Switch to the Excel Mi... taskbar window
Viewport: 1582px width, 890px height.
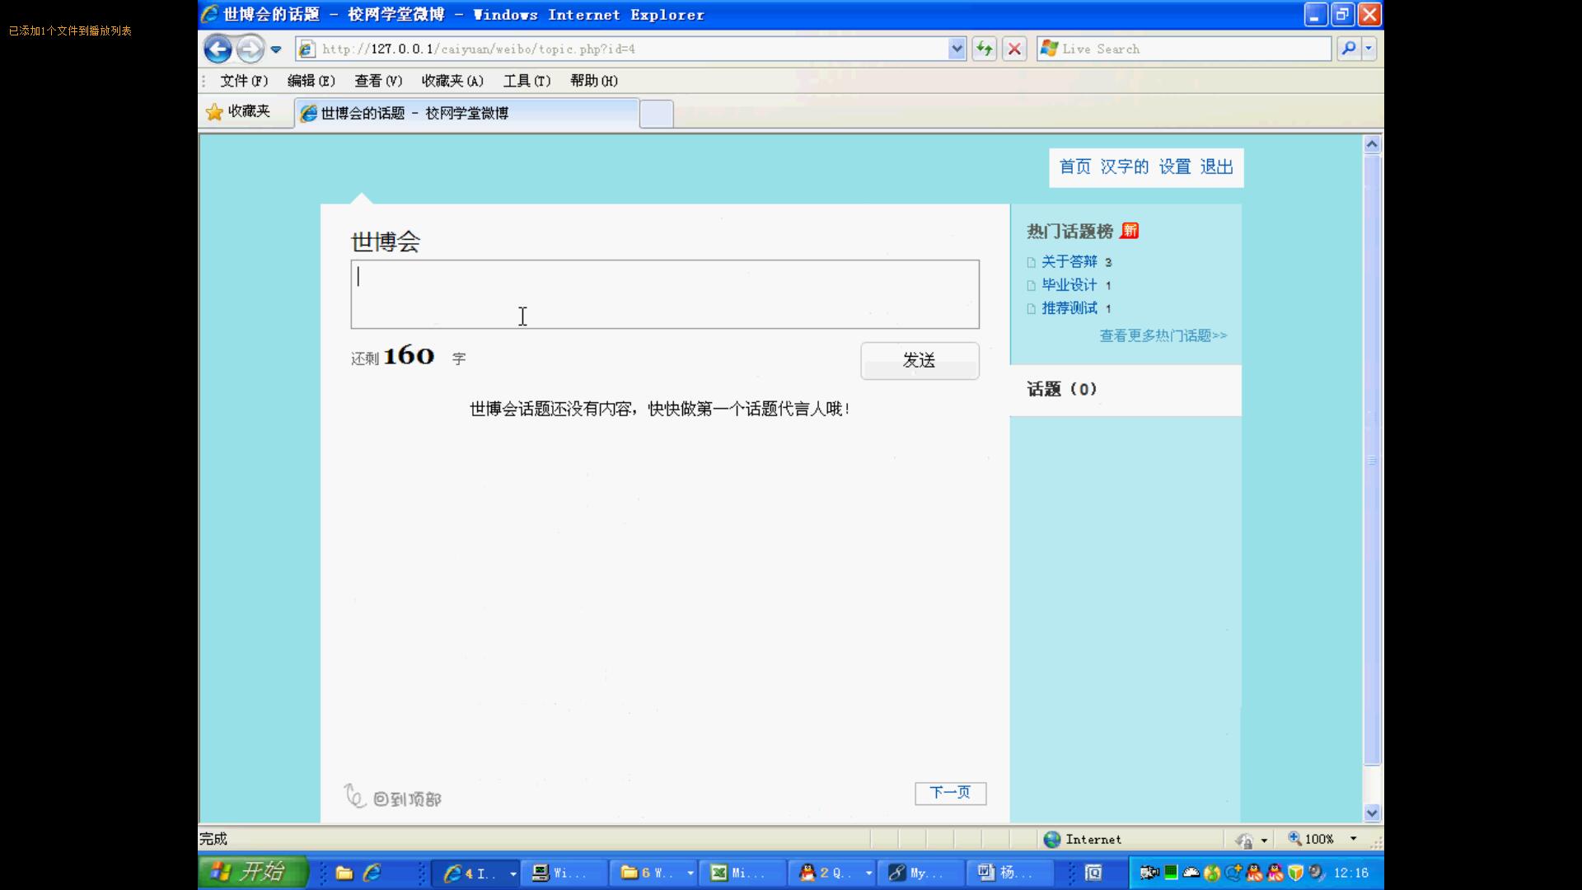pyautogui.click(x=744, y=873)
